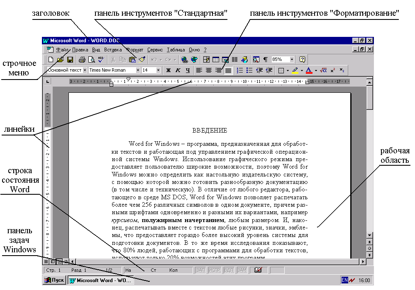
Task: Click the Insert Table icon
Action: pos(216,60)
